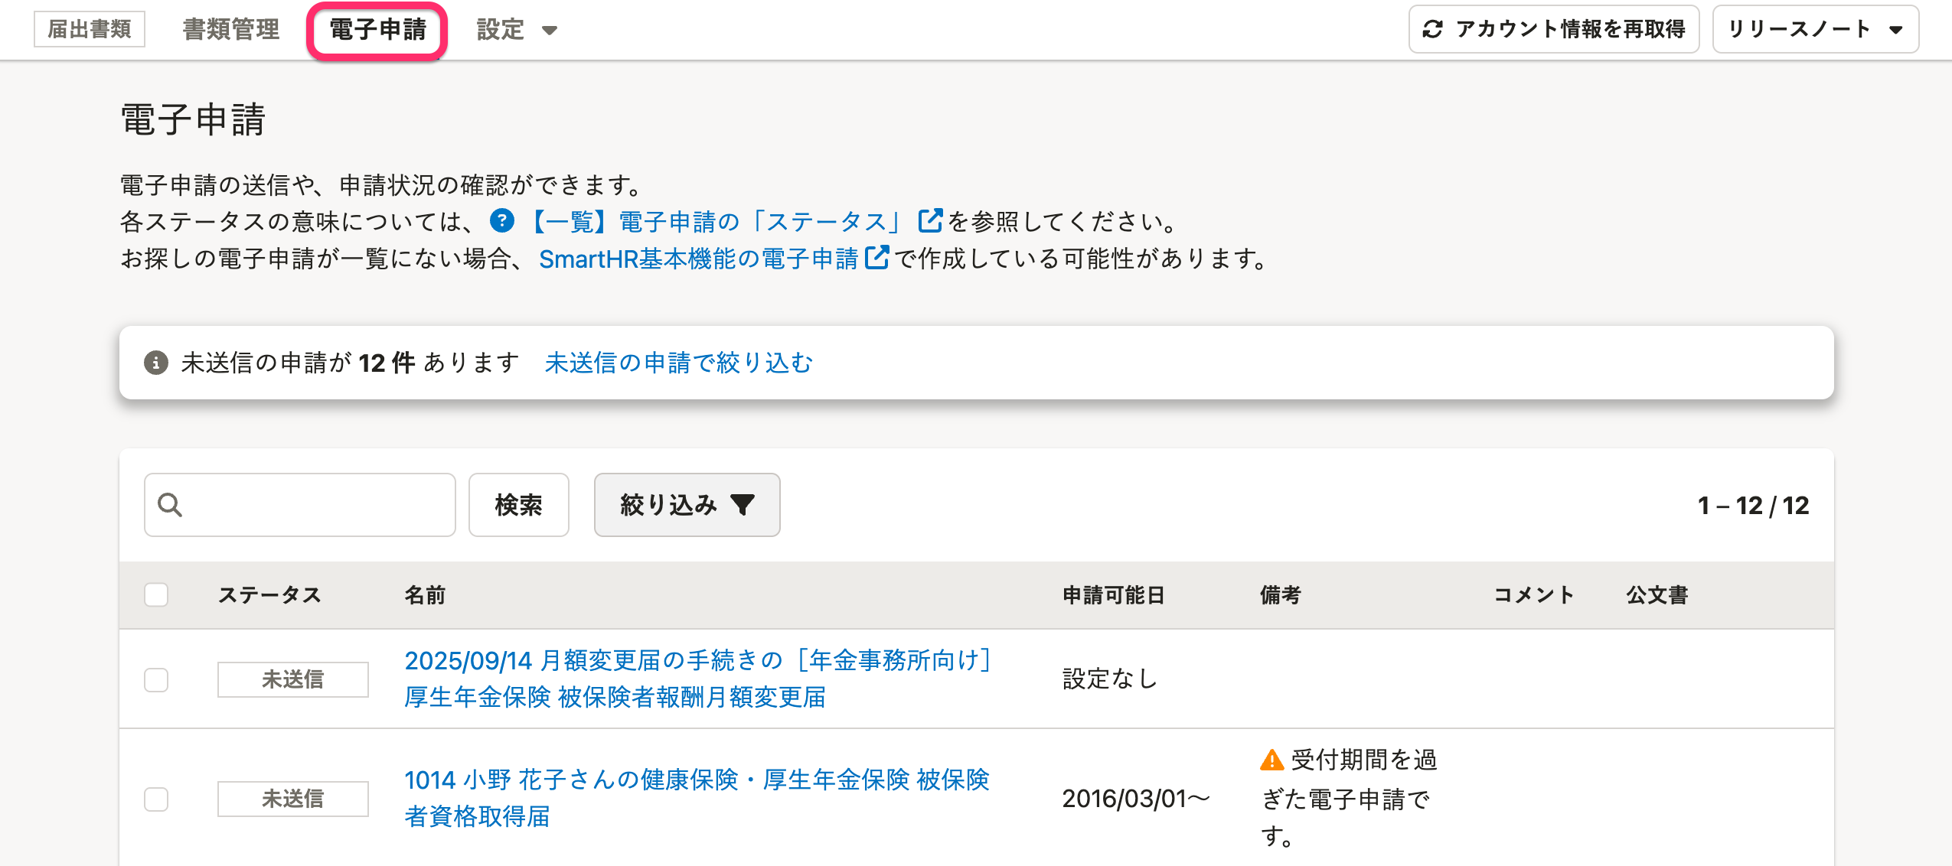Click the magnifying glass search icon
Screen dimensions: 1952x866
click(x=170, y=505)
